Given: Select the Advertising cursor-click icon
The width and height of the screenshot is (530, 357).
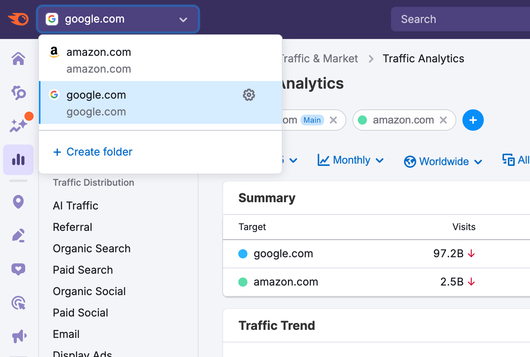Looking at the screenshot, I should (18, 303).
